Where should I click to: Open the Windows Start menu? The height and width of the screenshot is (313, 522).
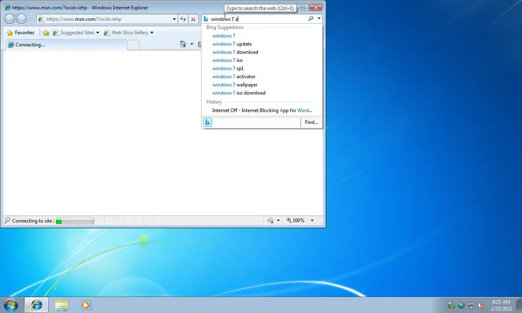coord(11,305)
